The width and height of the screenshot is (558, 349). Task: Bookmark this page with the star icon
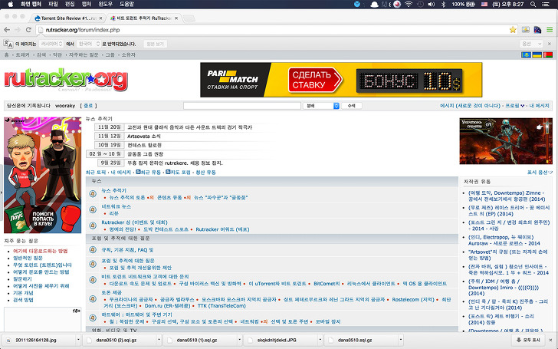click(x=512, y=29)
